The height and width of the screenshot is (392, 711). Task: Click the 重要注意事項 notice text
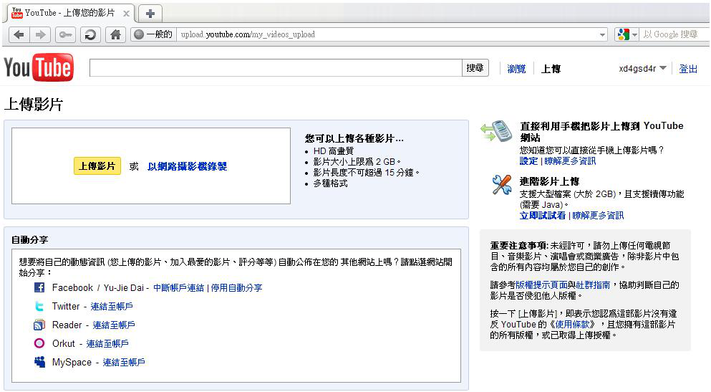tap(519, 246)
